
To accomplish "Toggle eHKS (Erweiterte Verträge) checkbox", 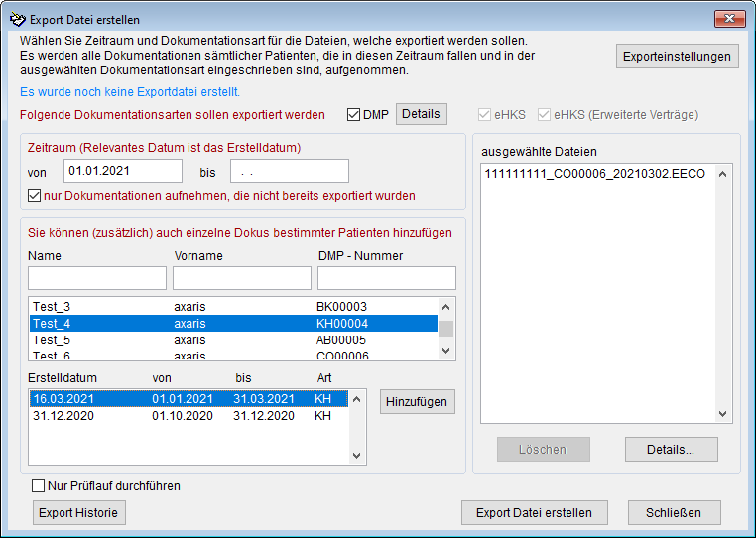I will [x=544, y=115].
